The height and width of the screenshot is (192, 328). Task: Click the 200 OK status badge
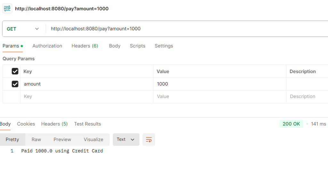pyautogui.click(x=291, y=123)
